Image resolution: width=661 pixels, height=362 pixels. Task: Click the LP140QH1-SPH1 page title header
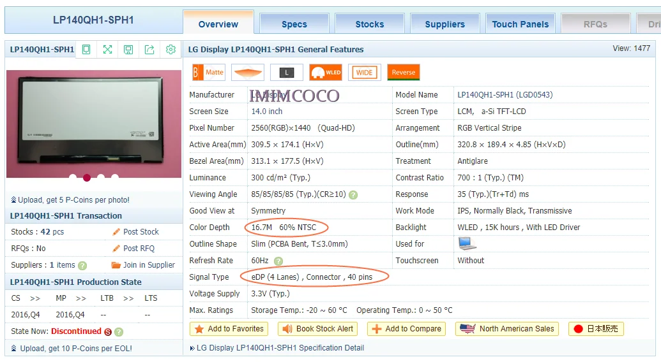[x=93, y=20]
